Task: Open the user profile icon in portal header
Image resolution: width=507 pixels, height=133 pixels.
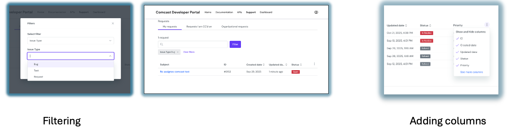Action: pos(316,12)
